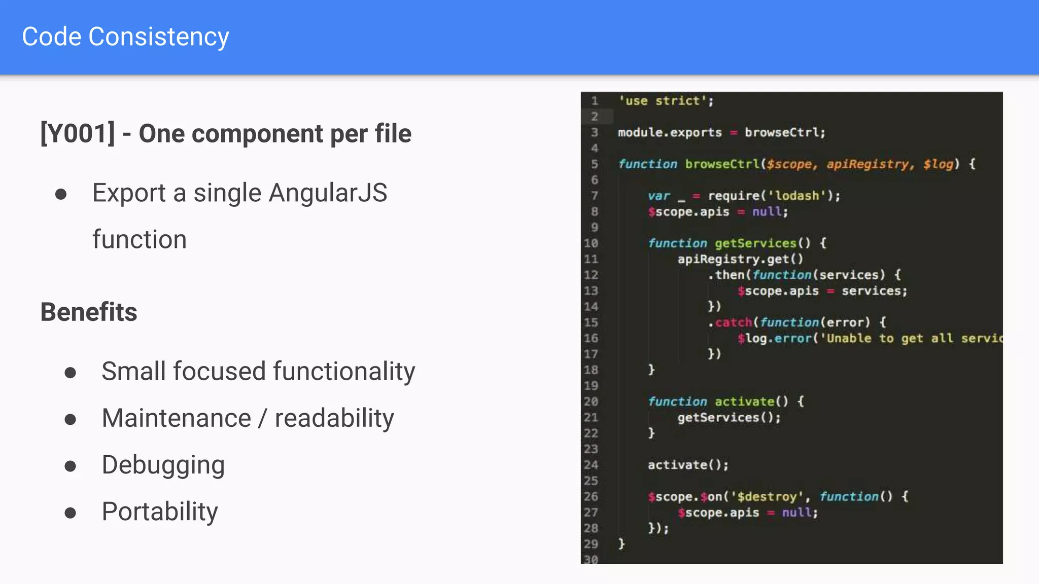This screenshot has width=1039, height=584.
Task: Click line number 29 in the gutter
Action: (591, 544)
